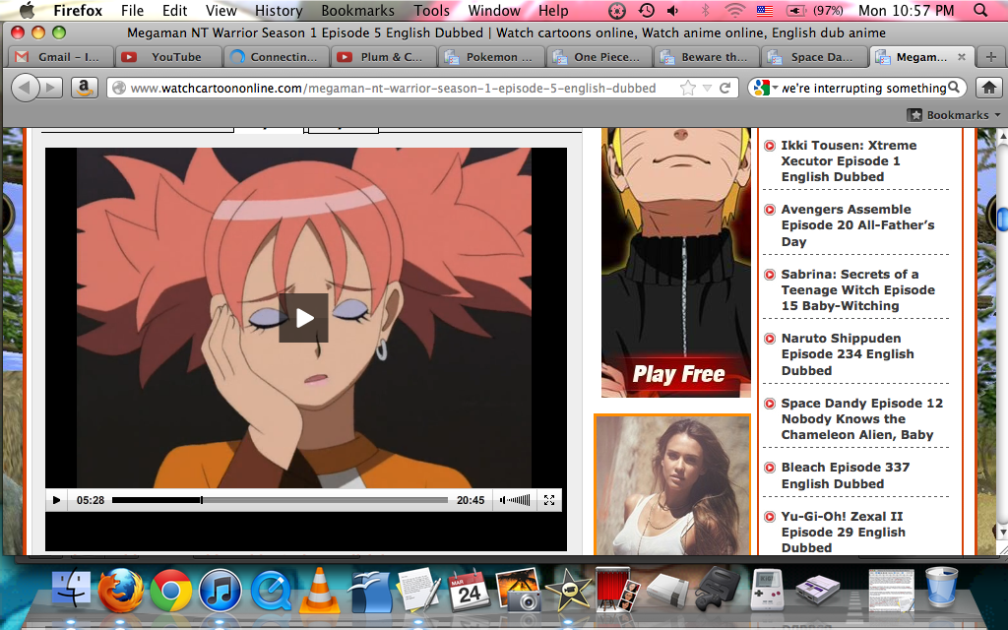
Task: Open the Time Machine menu bar icon
Action: click(x=646, y=10)
